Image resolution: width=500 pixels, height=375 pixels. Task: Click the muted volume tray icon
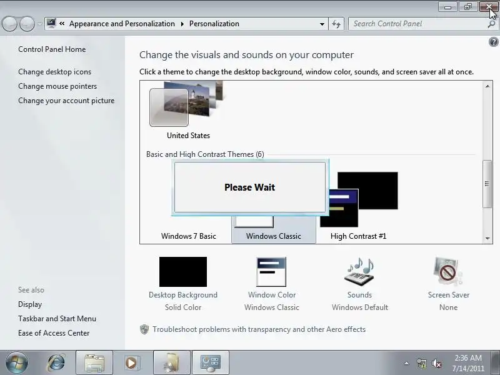point(436,363)
